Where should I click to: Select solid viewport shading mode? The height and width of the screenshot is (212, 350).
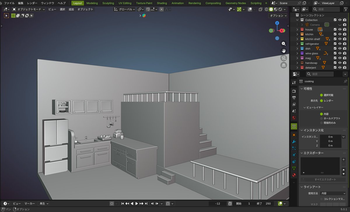(271, 9)
